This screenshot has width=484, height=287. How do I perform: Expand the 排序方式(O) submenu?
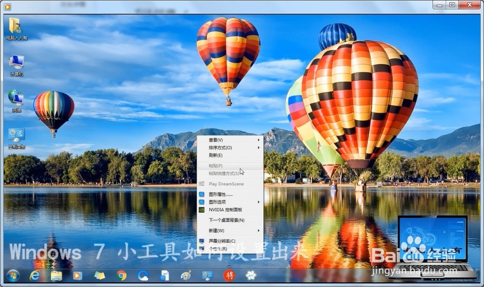pos(230,148)
